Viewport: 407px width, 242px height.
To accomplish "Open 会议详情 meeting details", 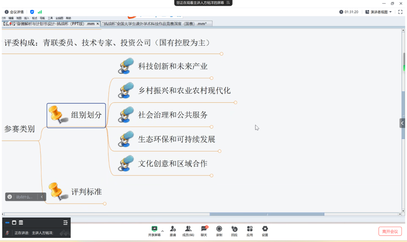I will (14, 12).
